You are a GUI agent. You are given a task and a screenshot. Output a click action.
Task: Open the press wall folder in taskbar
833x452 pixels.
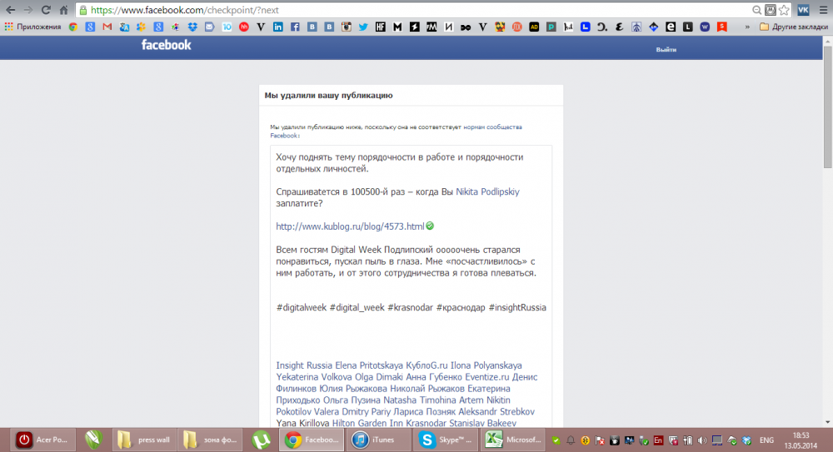pos(143,440)
